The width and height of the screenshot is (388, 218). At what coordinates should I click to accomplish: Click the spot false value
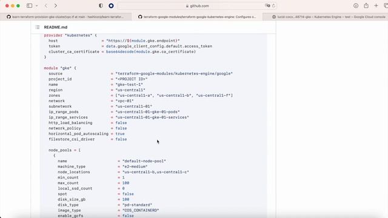pos(128,194)
